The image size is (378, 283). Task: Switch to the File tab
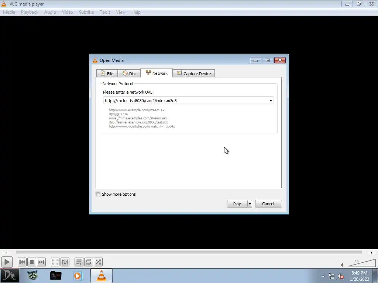107,73
